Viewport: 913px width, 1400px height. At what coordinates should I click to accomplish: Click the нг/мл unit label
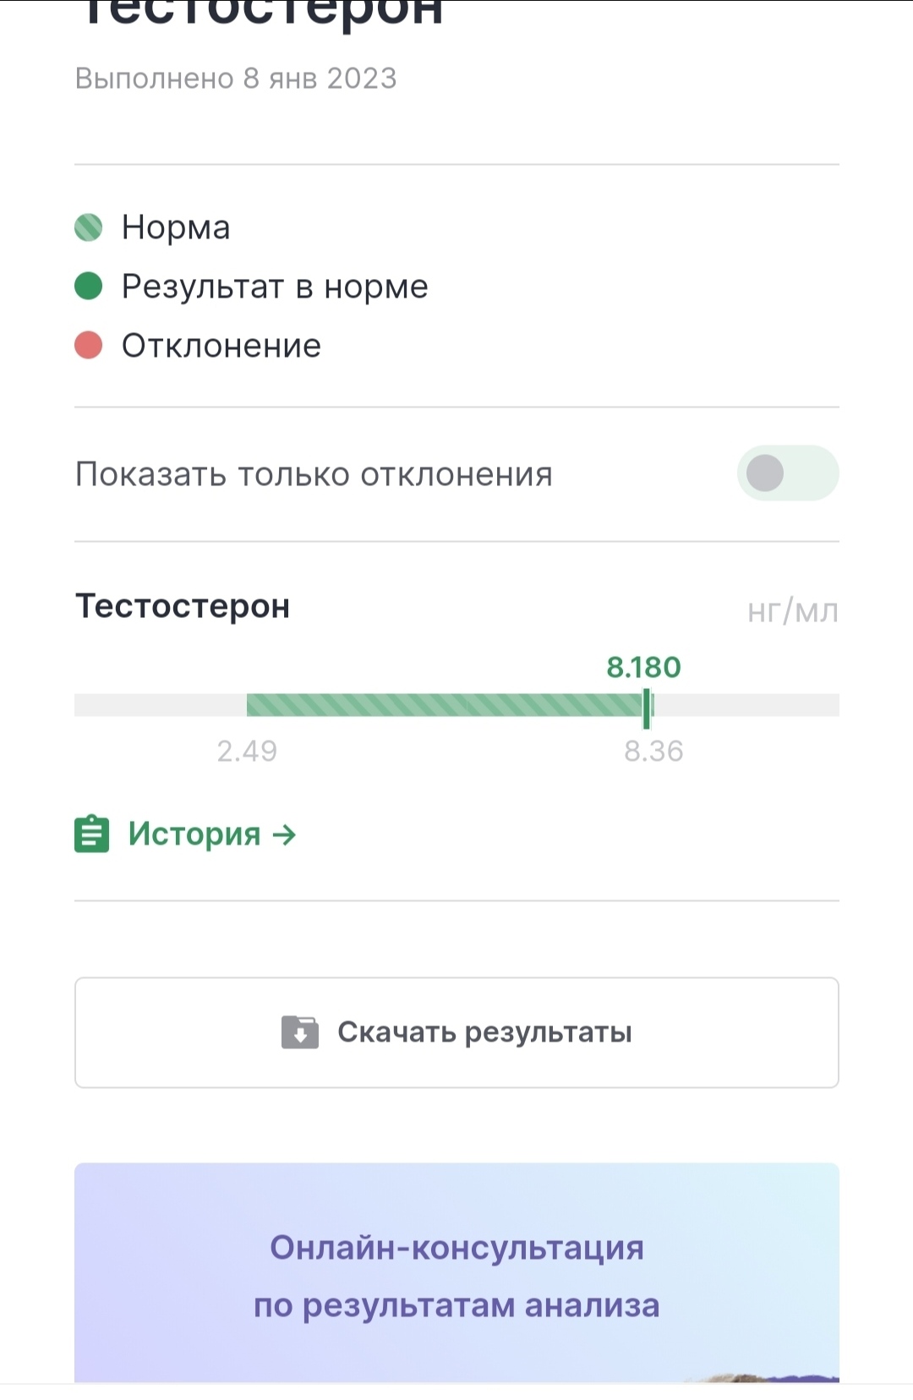coord(792,610)
